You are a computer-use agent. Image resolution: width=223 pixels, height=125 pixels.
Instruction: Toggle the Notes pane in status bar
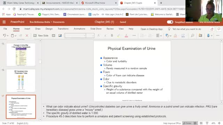[187, 123]
